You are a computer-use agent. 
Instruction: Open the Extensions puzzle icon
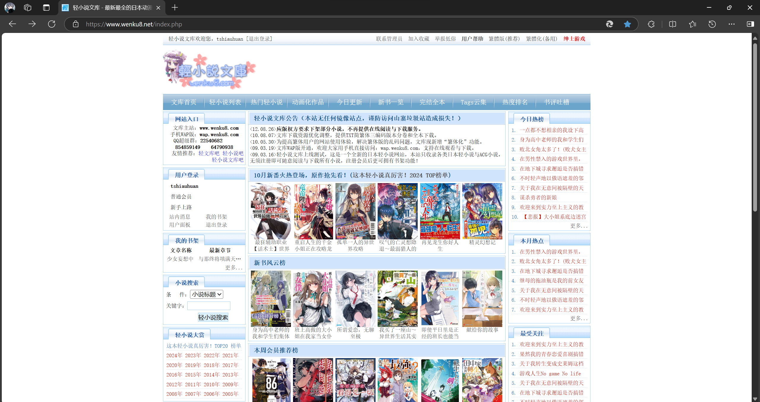click(651, 24)
